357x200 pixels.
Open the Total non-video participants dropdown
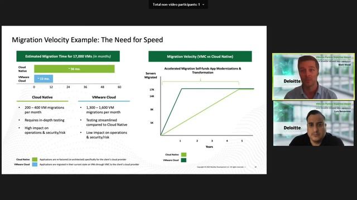(178, 4)
